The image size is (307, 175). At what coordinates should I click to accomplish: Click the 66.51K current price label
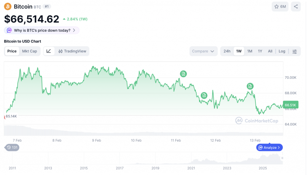[x=290, y=105]
